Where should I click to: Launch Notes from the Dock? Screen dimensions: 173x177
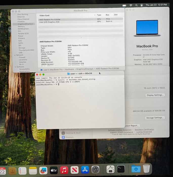coord(33,171)
